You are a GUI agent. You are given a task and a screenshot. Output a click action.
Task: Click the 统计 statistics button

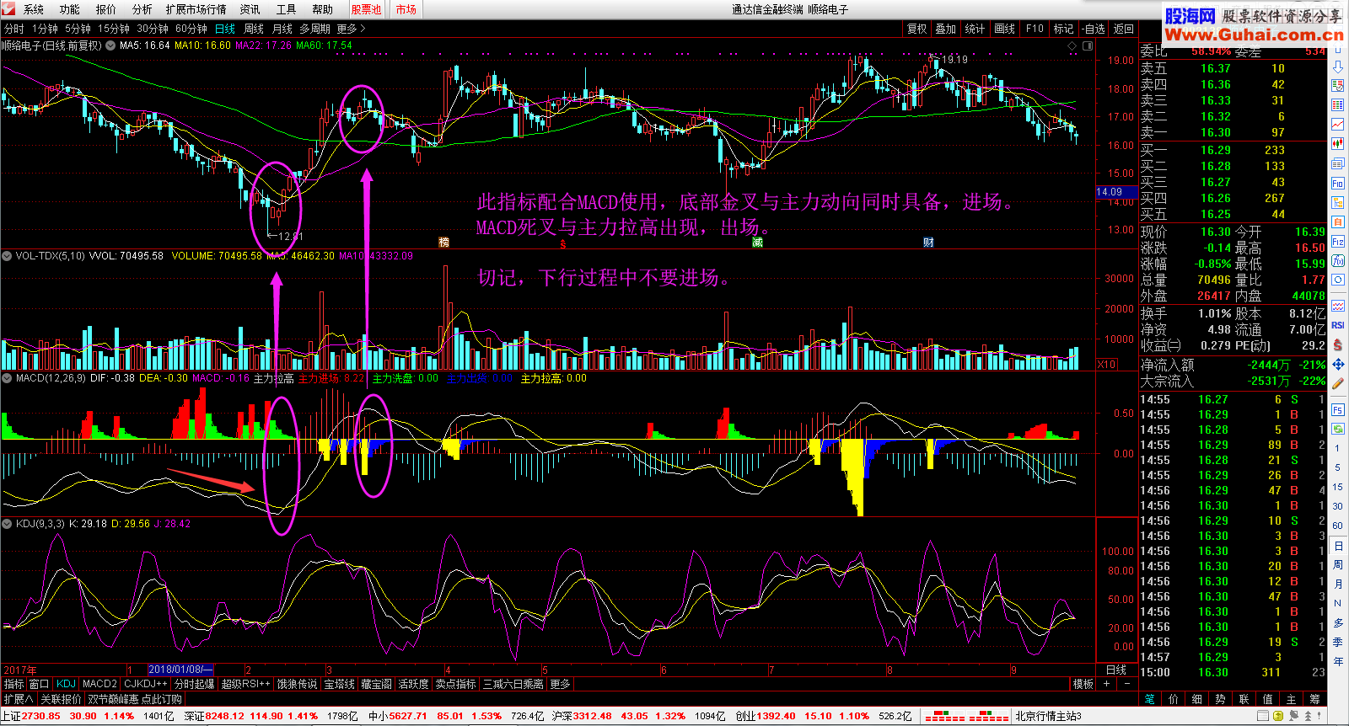975,29
